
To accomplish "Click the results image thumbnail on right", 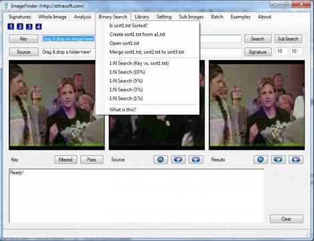I will click(x=257, y=105).
